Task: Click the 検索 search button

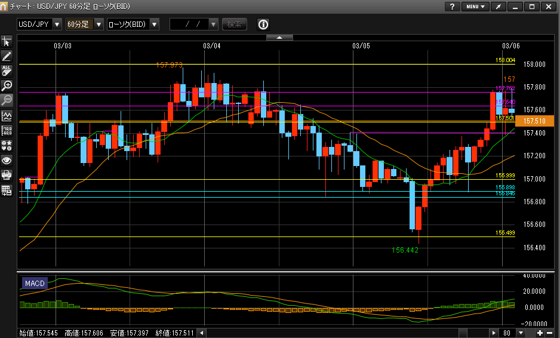Action: [x=234, y=24]
